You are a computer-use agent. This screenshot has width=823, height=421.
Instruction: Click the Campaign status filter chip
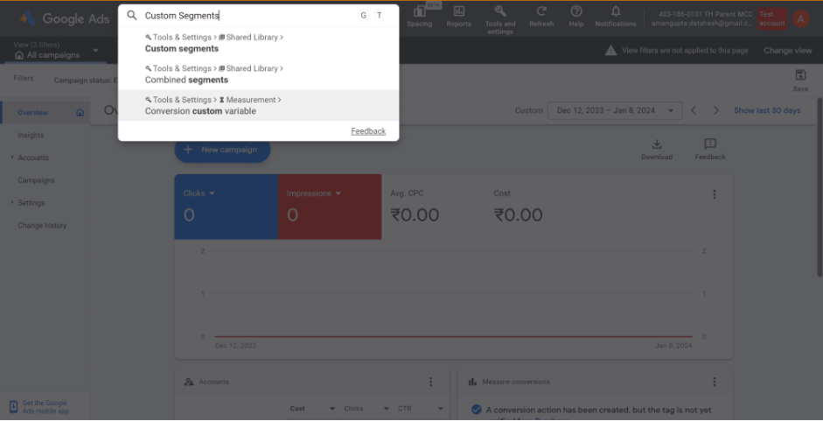pos(85,81)
